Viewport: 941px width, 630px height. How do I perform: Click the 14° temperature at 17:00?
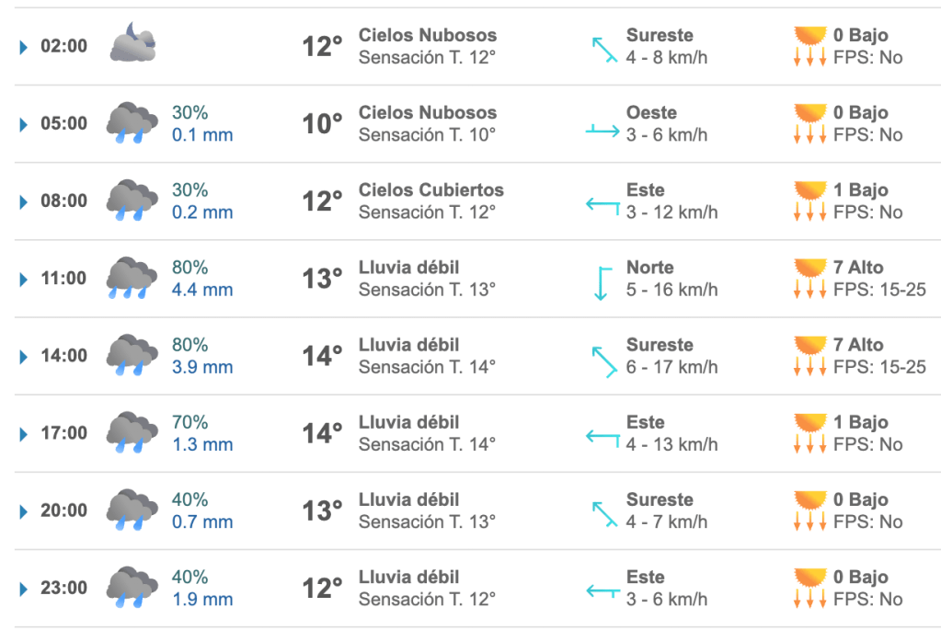tap(322, 433)
